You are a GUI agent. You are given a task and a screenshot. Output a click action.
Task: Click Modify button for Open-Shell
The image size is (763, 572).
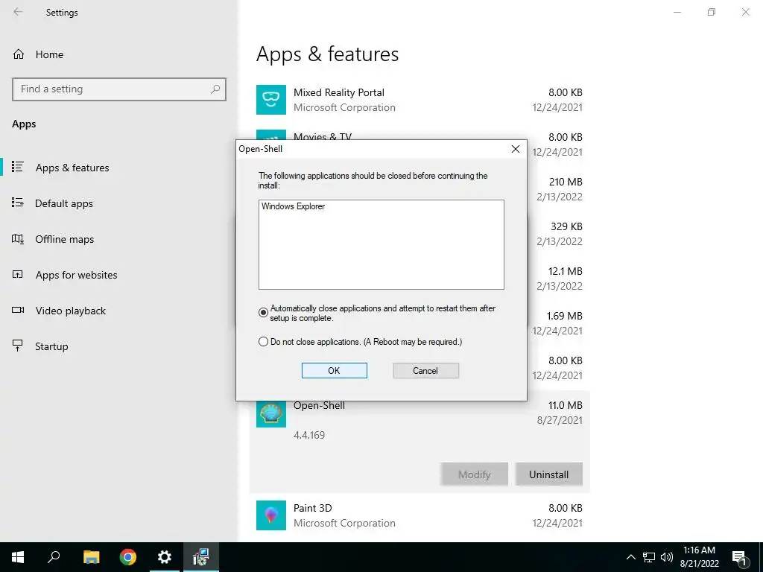(475, 474)
